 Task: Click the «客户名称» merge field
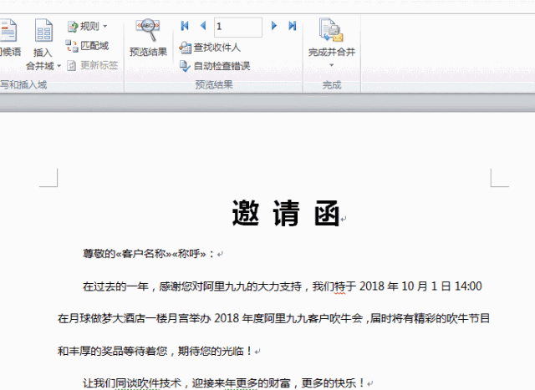(144, 254)
